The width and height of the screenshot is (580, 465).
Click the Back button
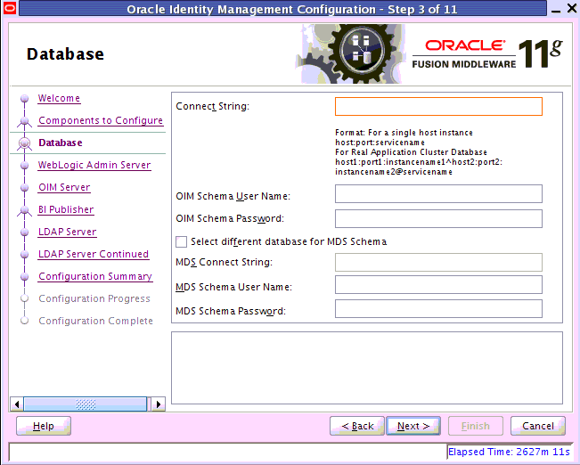coord(357,426)
